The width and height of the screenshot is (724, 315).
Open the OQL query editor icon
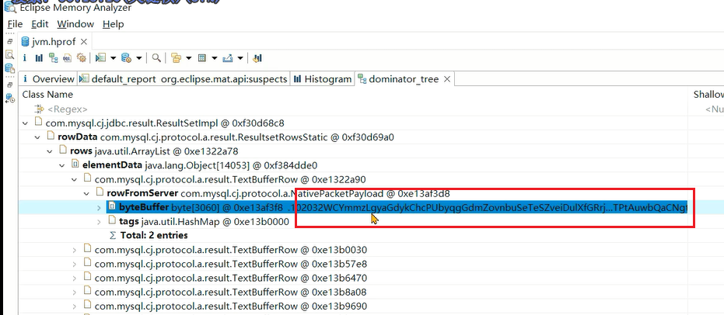tap(68, 58)
